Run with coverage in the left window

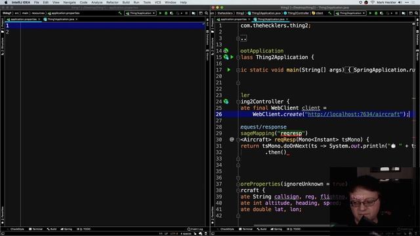[x=171, y=13]
